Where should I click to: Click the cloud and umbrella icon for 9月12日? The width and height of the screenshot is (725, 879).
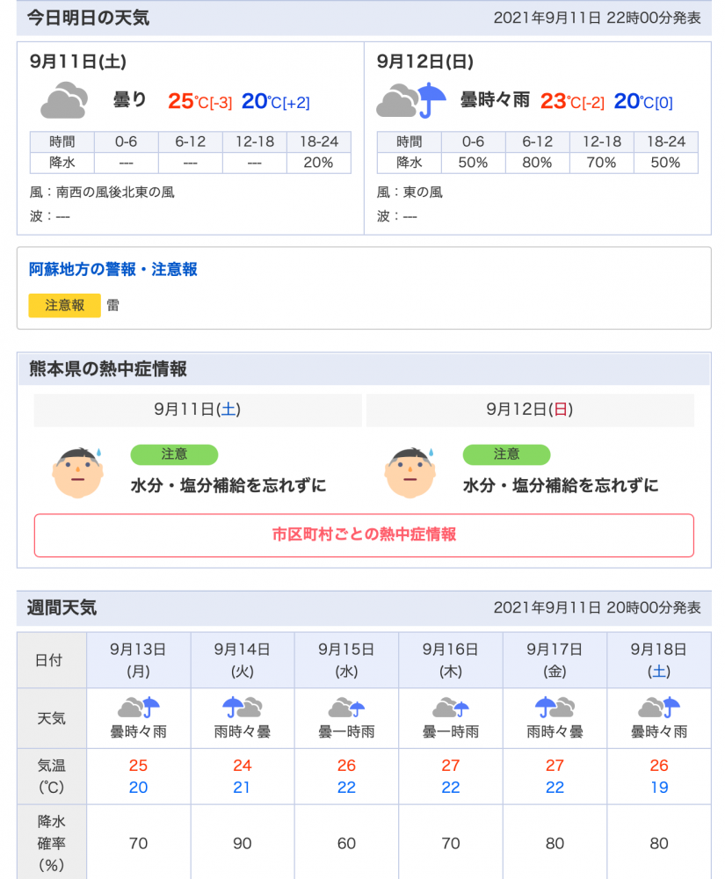coord(411,100)
